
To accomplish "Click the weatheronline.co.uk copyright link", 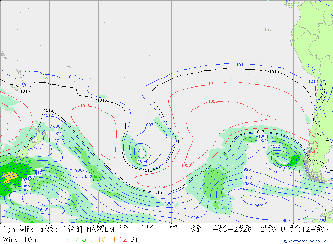I will [x=305, y=241].
